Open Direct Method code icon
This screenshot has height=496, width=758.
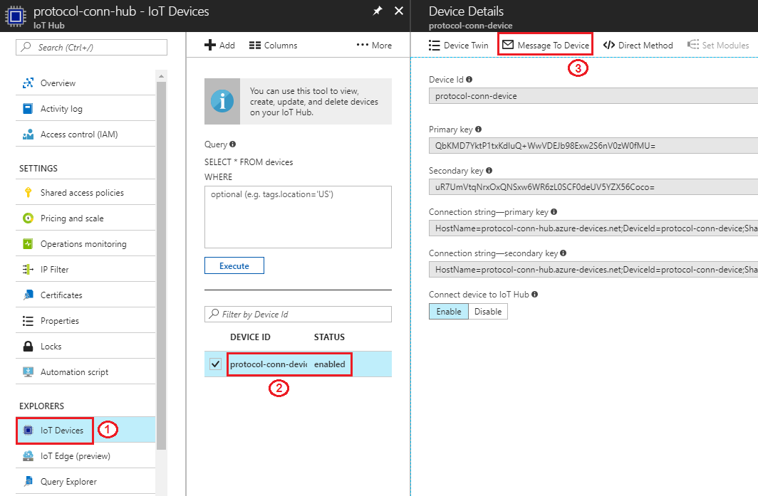pyautogui.click(x=609, y=45)
